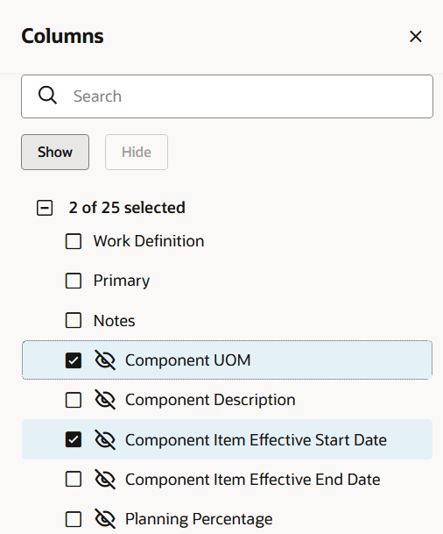Uncheck the Component UOM checkbox
The height and width of the screenshot is (534, 443).
click(74, 360)
